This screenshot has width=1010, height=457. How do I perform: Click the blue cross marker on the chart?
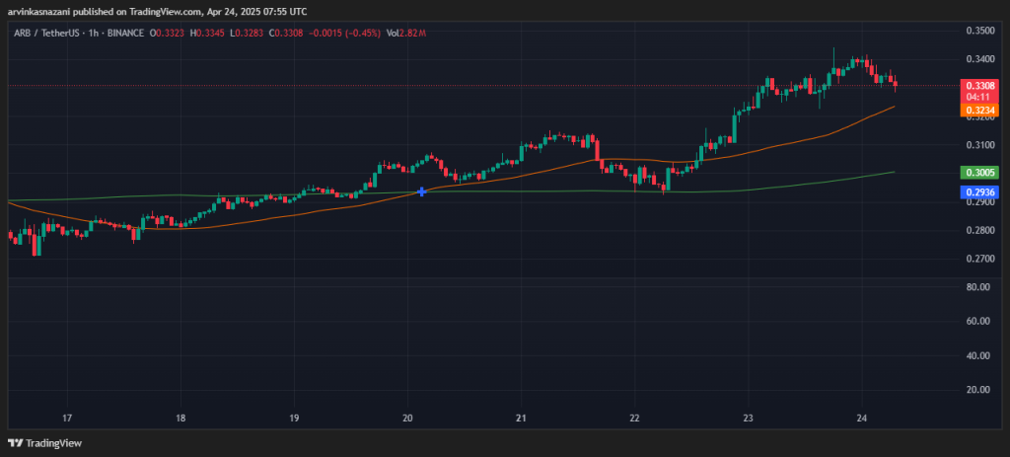click(422, 191)
